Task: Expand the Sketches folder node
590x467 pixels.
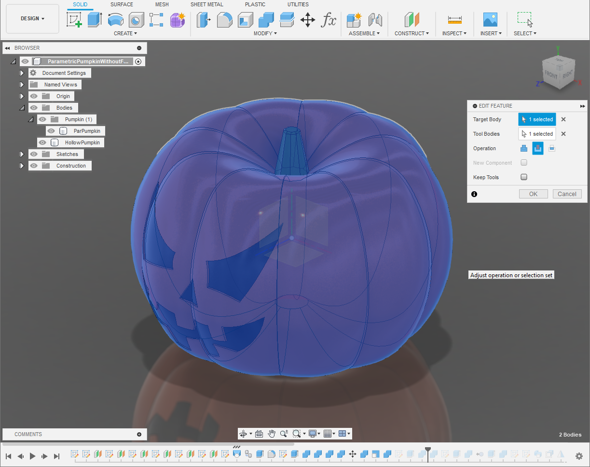Action: coord(22,154)
